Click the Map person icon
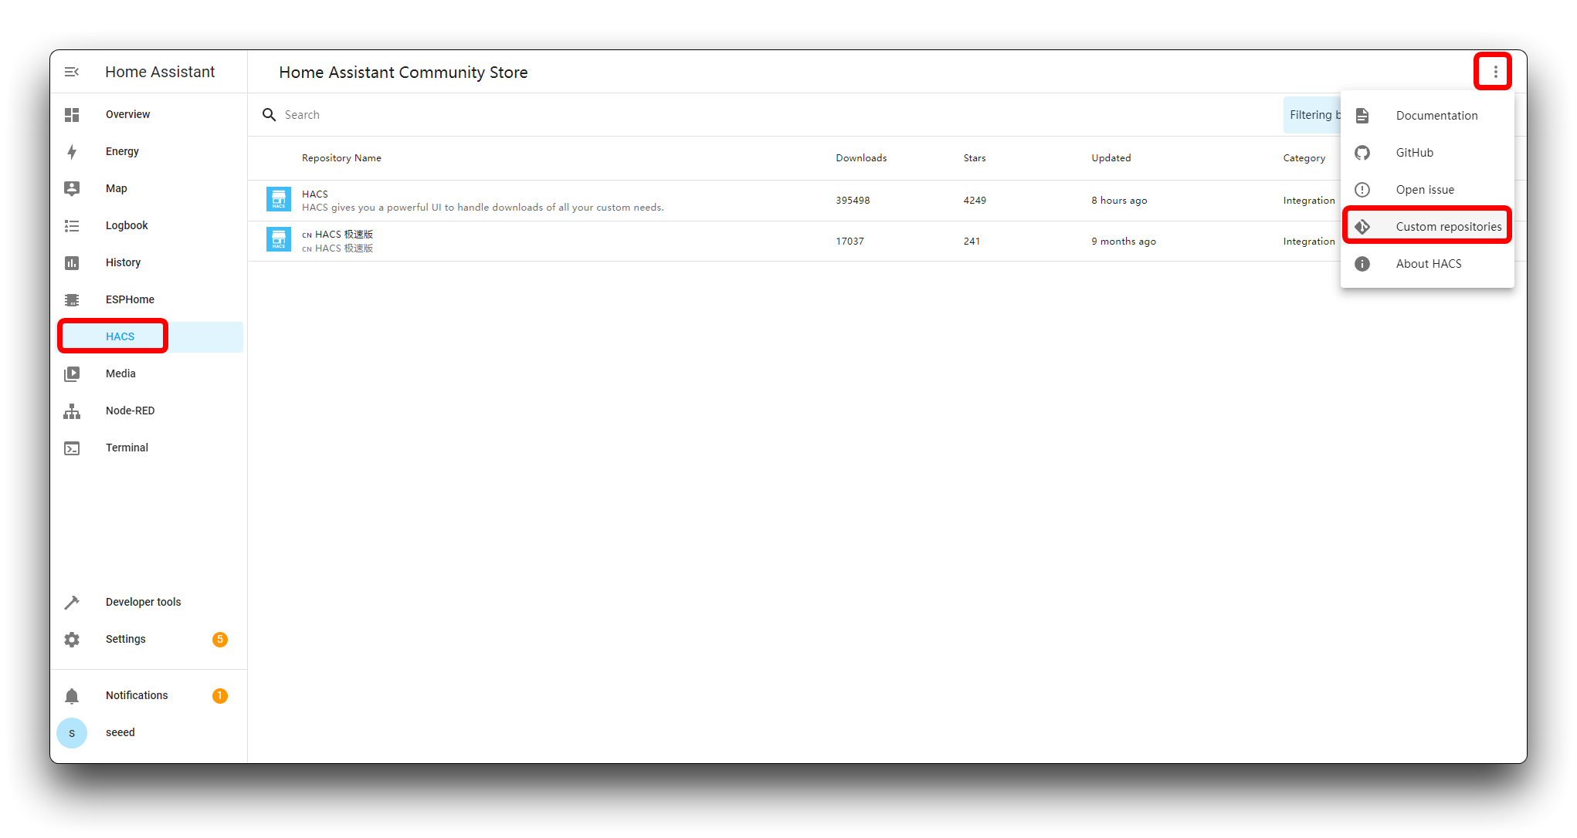Screen dimensions: 1577x838 click(72, 188)
